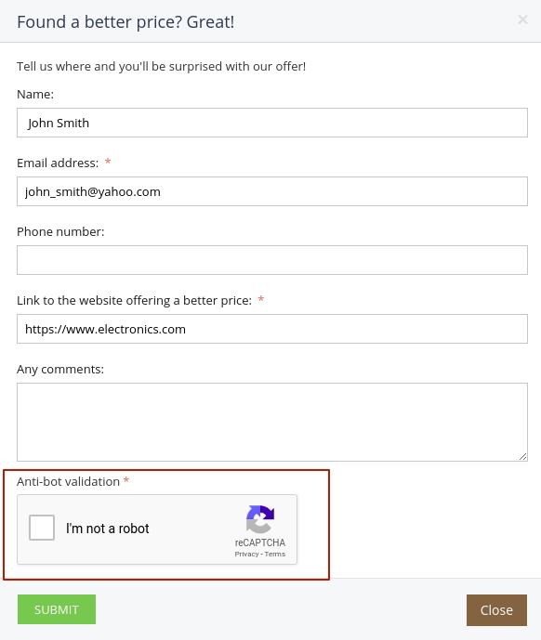Click the Anti-bot validation label

68,482
